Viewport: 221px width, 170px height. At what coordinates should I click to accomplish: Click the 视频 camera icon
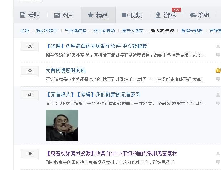click(125, 15)
